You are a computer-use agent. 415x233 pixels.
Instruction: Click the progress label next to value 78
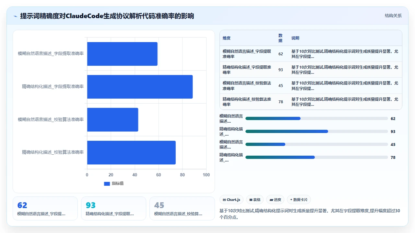click(231, 157)
